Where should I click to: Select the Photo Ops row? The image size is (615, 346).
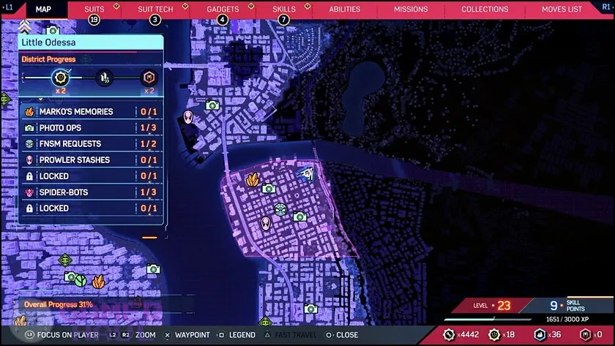(91, 128)
